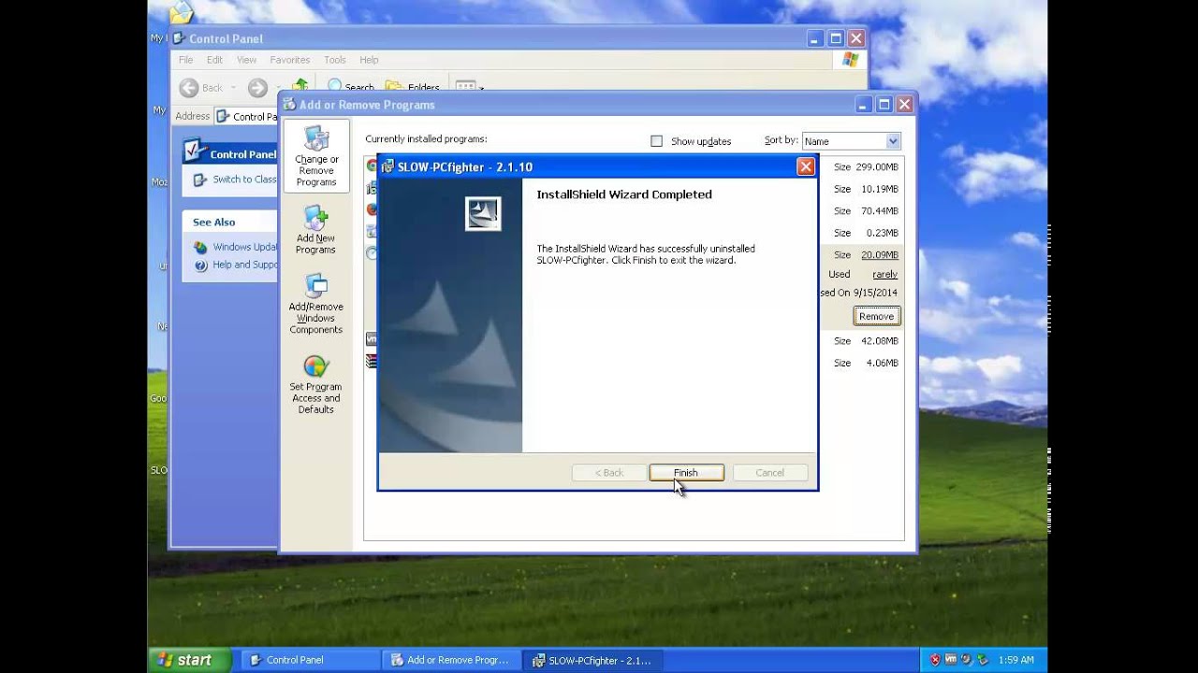
Task: Open the Tools menu in Control Panel
Action: pos(334,60)
